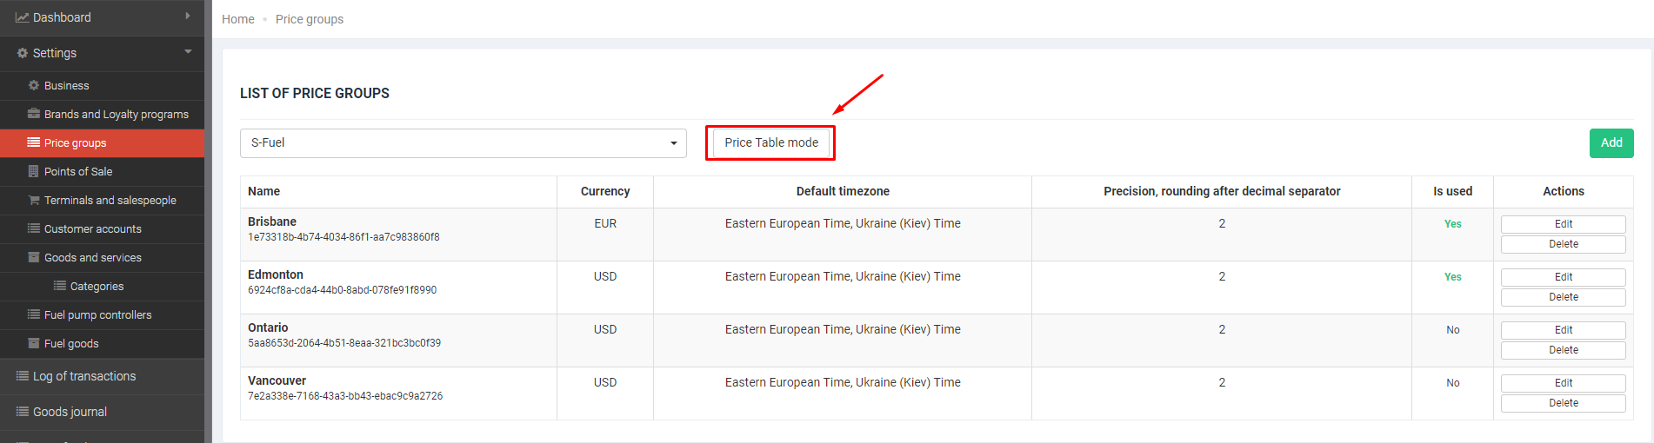
Task: Click the Terminals shopping cart icon
Action: coord(34,200)
